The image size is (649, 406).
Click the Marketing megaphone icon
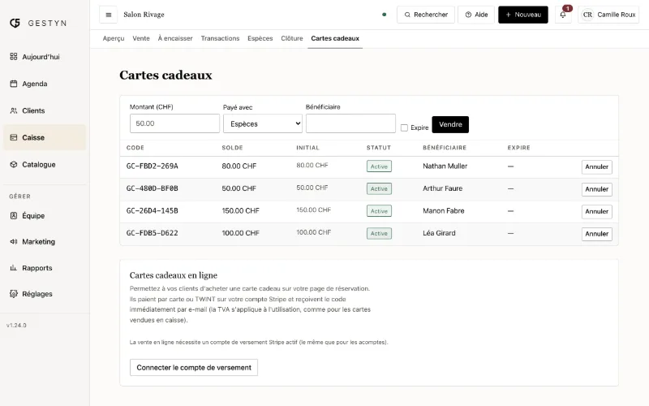[x=14, y=241]
